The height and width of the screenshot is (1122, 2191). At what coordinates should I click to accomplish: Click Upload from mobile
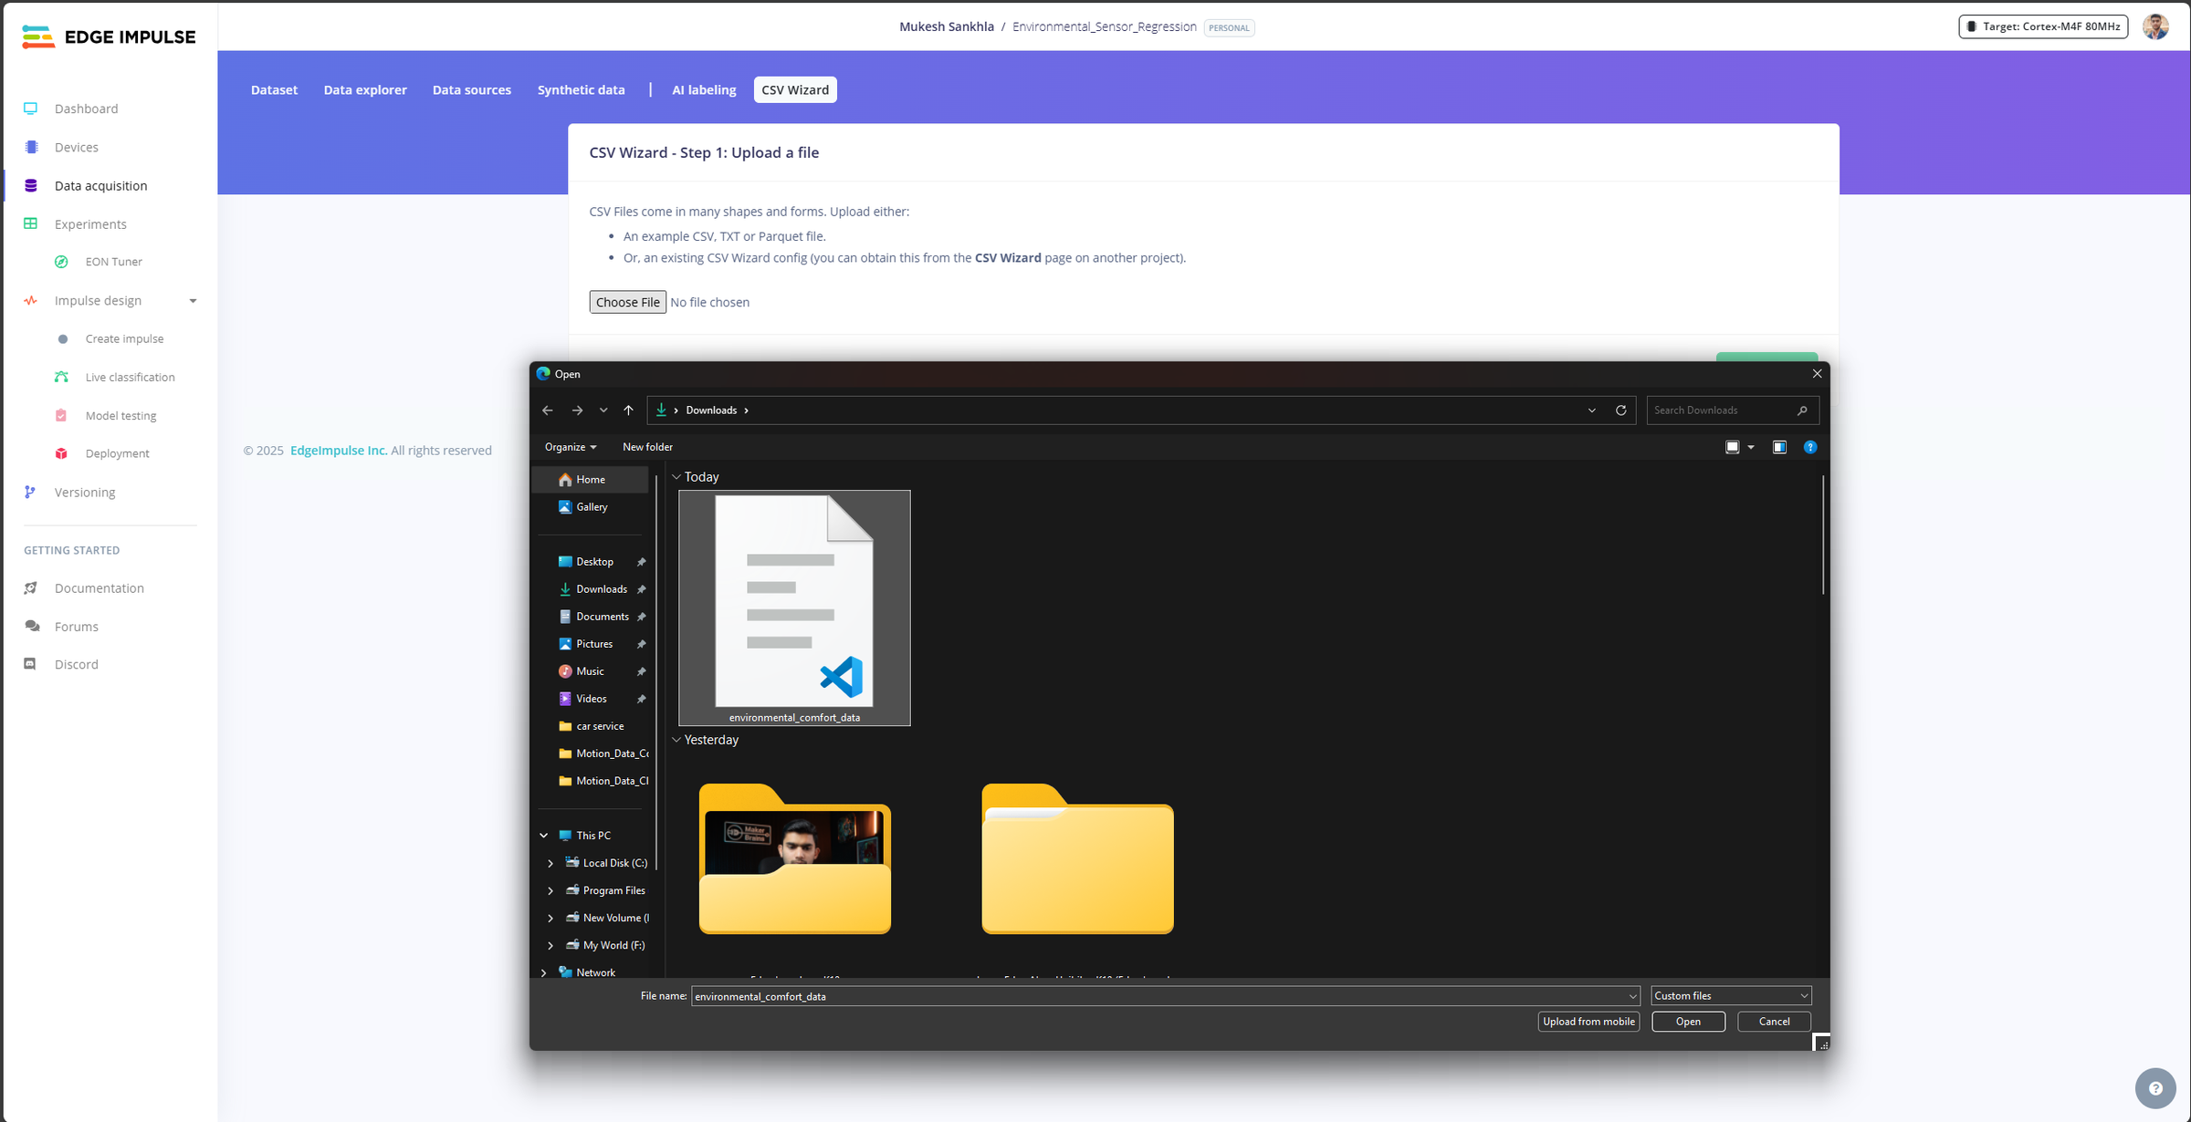[1588, 1022]
